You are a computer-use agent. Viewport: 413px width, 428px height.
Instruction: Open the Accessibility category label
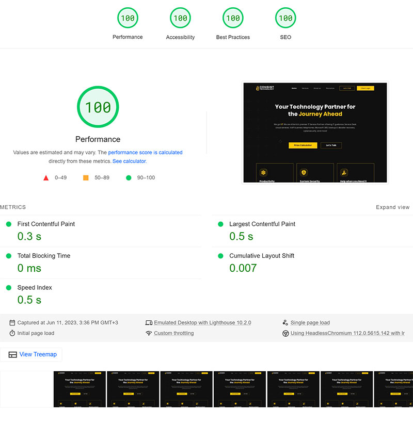pyautogui.click(x=180, y=37)
